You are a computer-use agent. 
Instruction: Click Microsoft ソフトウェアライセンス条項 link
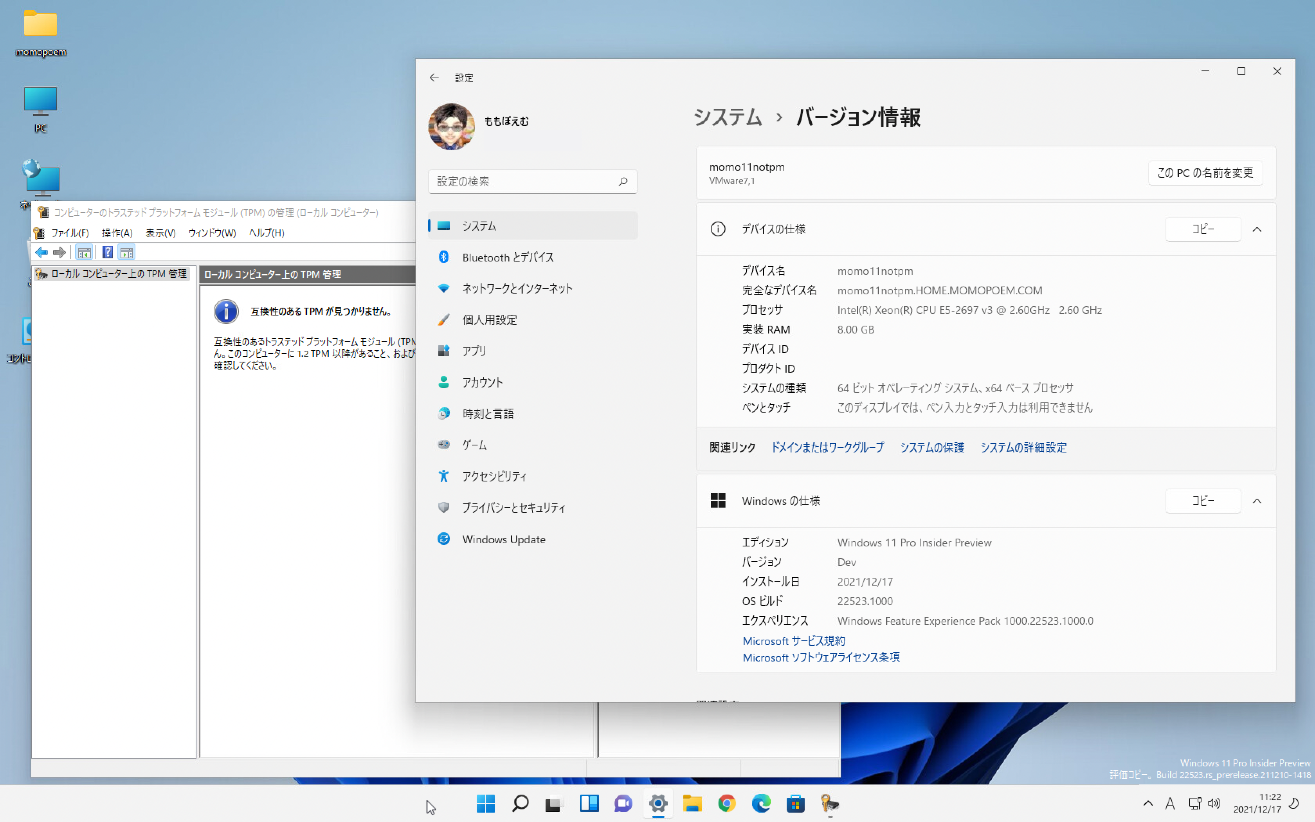tap(820, 657)
